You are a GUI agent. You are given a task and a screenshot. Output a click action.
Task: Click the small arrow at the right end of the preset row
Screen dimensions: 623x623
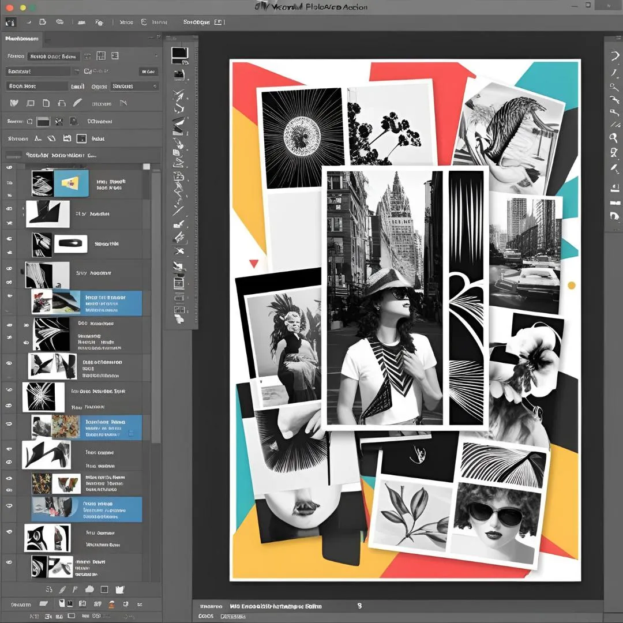pyautogui.click(x=156, y=57)
